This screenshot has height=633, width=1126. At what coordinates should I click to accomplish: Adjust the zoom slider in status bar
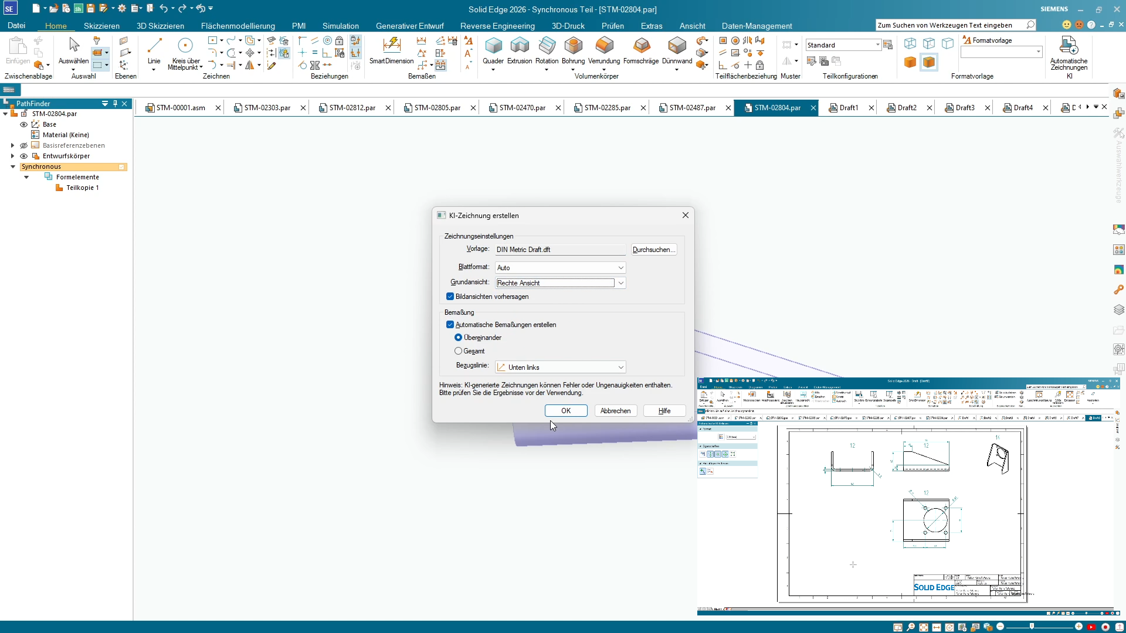pyautogui.click(x=1032, y=627)
